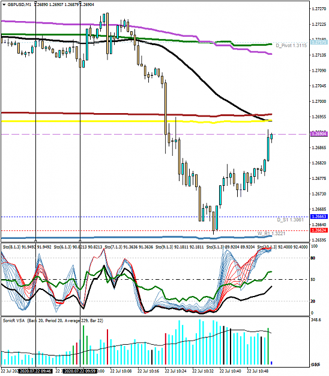Click the 22 Jul 10:08 time label
Screen dimensions: 329x376
coord(121,371)
